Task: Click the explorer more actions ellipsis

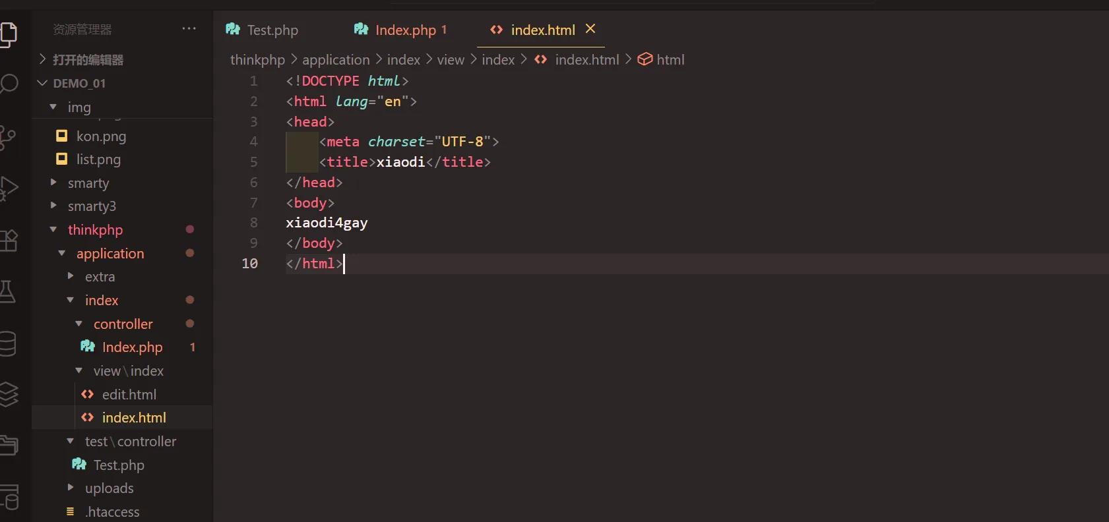Action: 189,29
